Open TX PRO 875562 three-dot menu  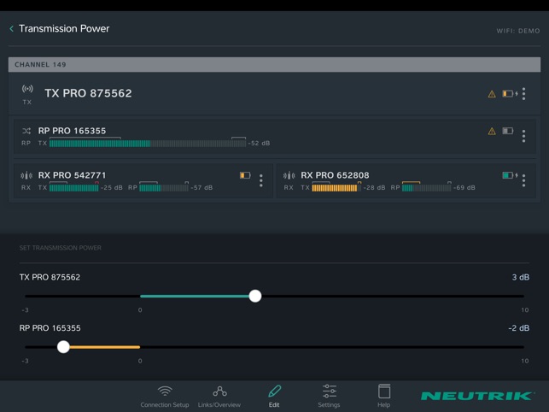click(x=523, y=94)
